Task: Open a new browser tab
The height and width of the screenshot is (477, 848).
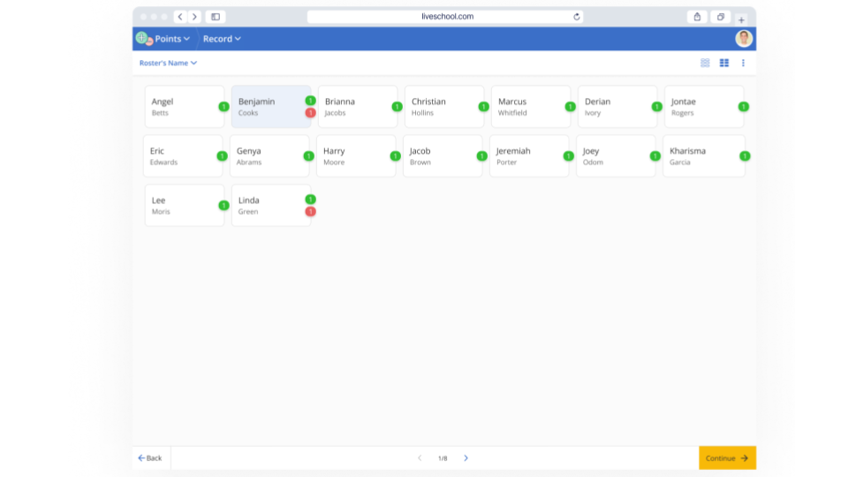Action: pyautogui.click(x=741, y=19)
